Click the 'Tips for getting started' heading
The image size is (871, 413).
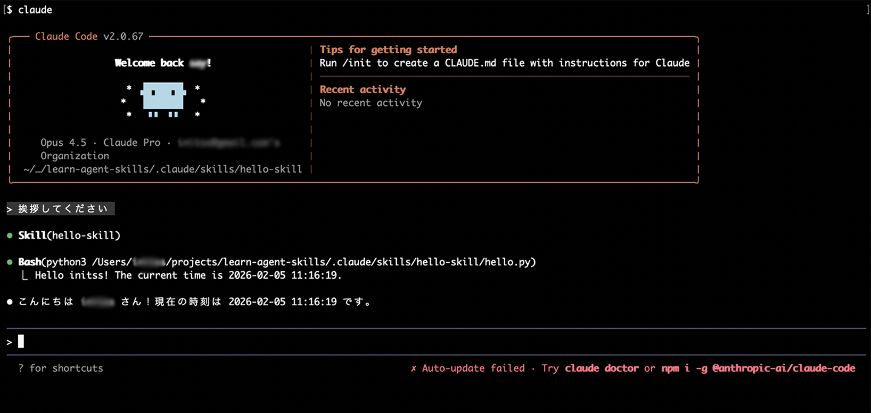point(388,50)
